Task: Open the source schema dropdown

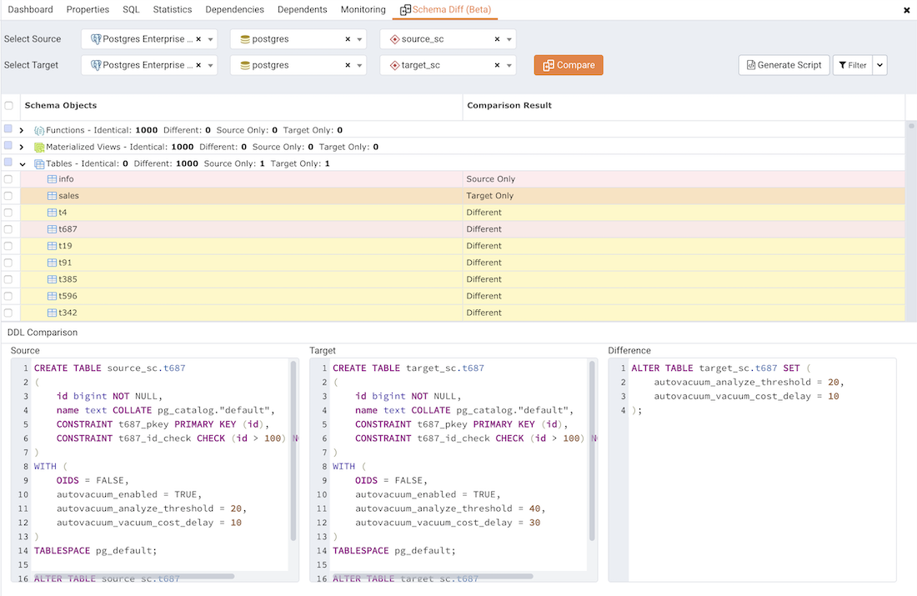Action: [509, 40]
